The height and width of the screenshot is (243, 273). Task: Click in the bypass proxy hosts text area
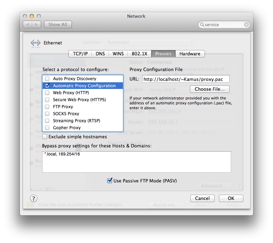(x=136, y=162)
